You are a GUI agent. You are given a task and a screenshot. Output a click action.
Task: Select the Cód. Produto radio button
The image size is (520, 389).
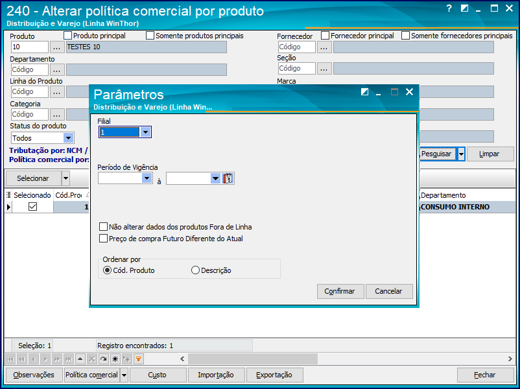click(107, 270)
